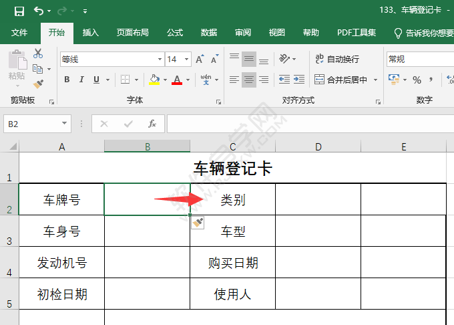Open the Name Box B2 dropdown
Viewport: 454px width, 325px height.
click(64, 123)
